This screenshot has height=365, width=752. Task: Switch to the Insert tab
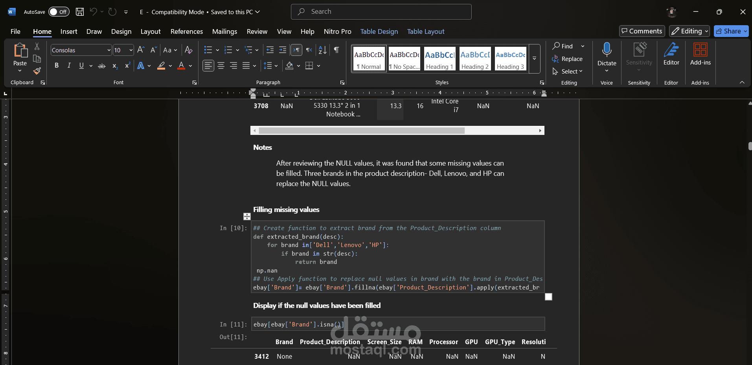[x=69, y=31]
